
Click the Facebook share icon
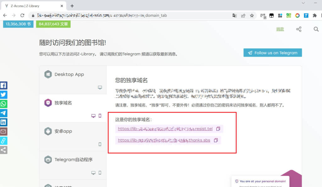point(3,85)
